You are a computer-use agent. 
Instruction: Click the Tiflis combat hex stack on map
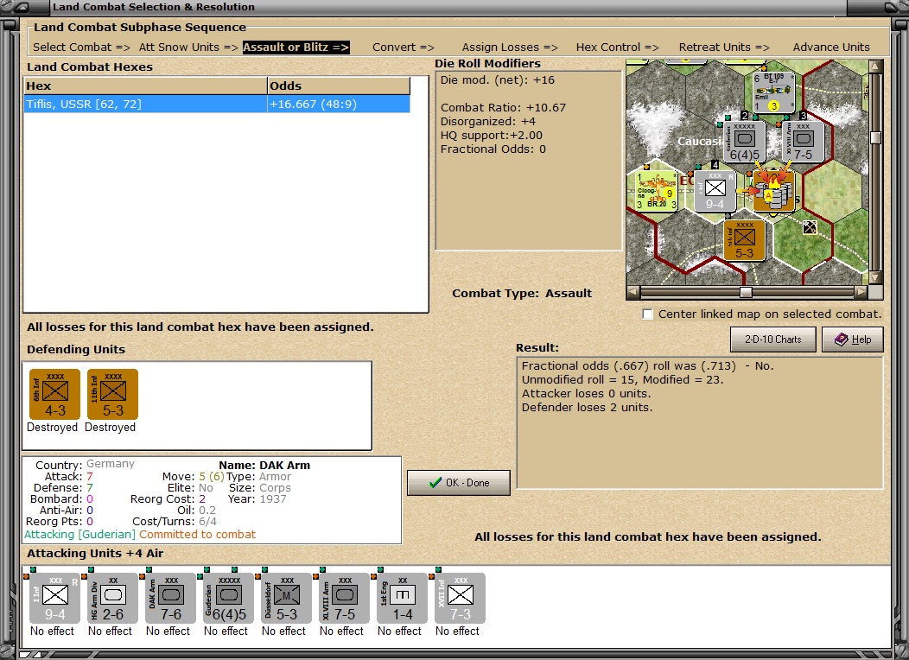tap(773, 191)
